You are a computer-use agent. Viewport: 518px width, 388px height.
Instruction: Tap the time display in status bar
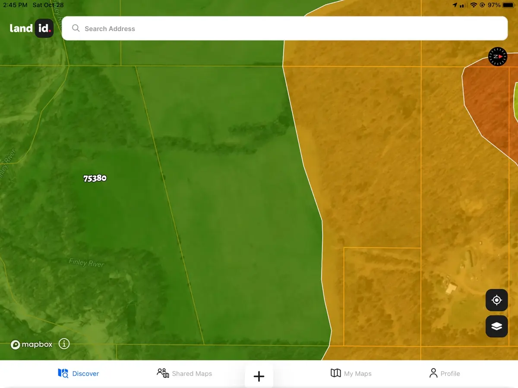pyautogui.click(x=15, y=5)
